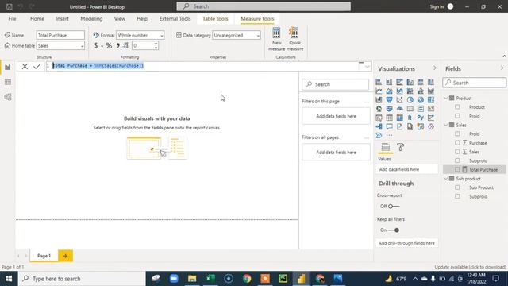Check Subproid field under Sales table
Screen dimensions: 508x286
coord(457,160)
